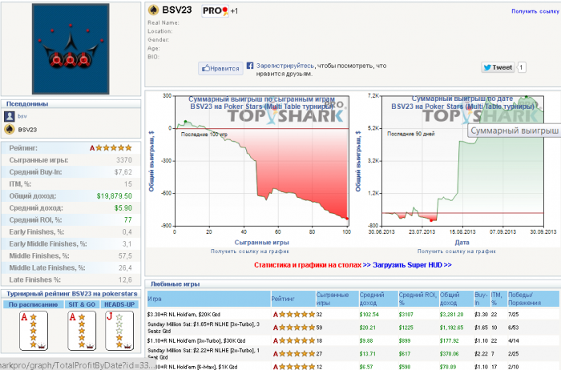Click the Средний ROI 77 value
Viewport: 561px width, 370px height.
point(127,220)
